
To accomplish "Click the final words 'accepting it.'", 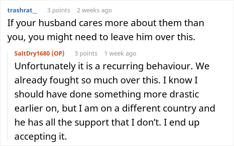I will 40,136.
